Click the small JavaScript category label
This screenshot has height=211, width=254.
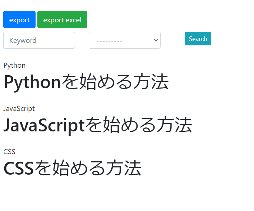click(x=19, y=108)
